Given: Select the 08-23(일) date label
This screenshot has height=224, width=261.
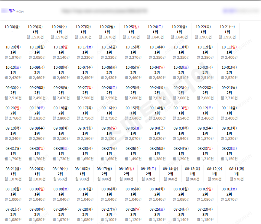Looking at the screenshot, I should pyautogui.click(x=205, y=149).
